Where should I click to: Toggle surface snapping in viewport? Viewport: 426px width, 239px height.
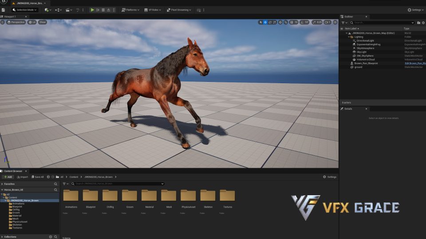[286, 22]
